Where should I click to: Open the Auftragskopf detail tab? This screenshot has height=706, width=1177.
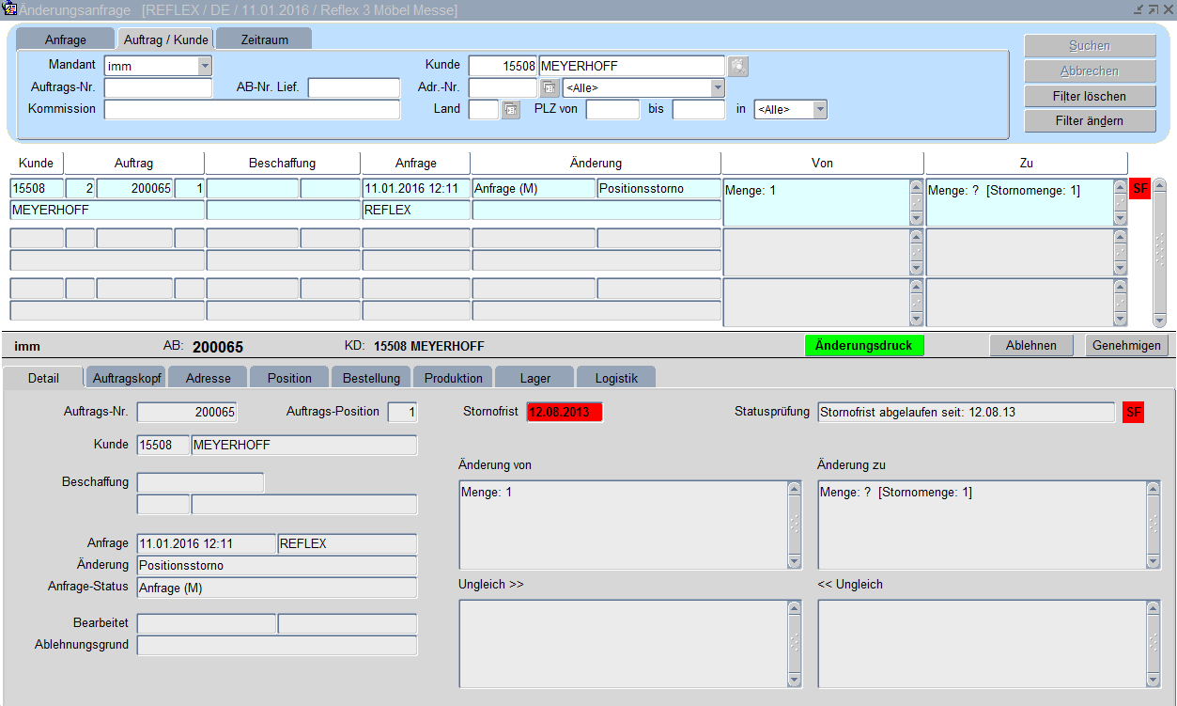point(127,378)
